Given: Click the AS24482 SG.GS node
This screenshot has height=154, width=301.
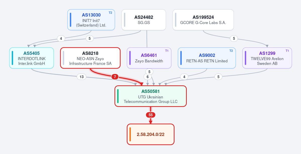Looking at the screenshot, I should coord(144,20).
